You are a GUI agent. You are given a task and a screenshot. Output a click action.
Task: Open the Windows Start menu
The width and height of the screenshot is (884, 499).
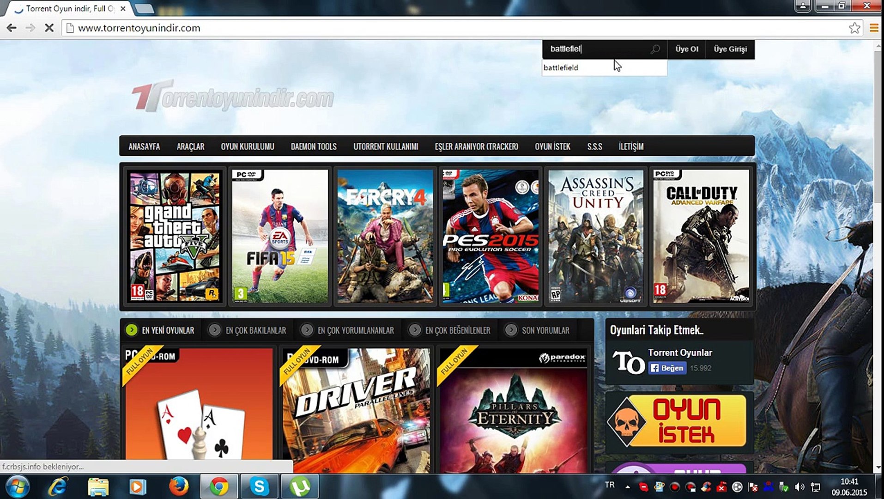click(17, 487)
